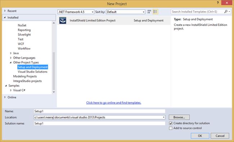Select the Workflow category
The image size is (234, 142).
click(24, 48)
